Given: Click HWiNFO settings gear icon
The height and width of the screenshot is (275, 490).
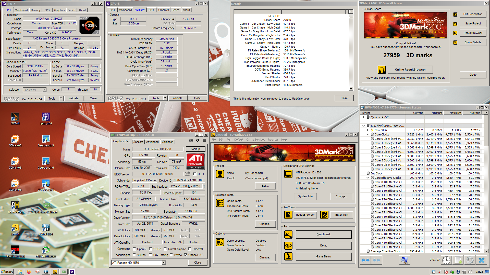Looking at the screenshot, I should click(x=470, y=260).
